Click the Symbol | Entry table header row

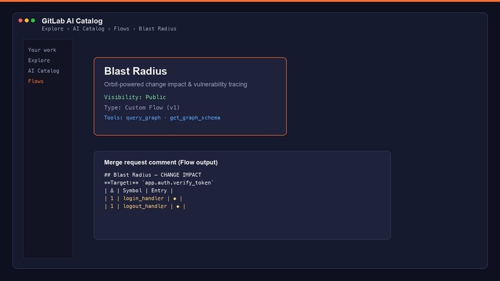[138, 190]
